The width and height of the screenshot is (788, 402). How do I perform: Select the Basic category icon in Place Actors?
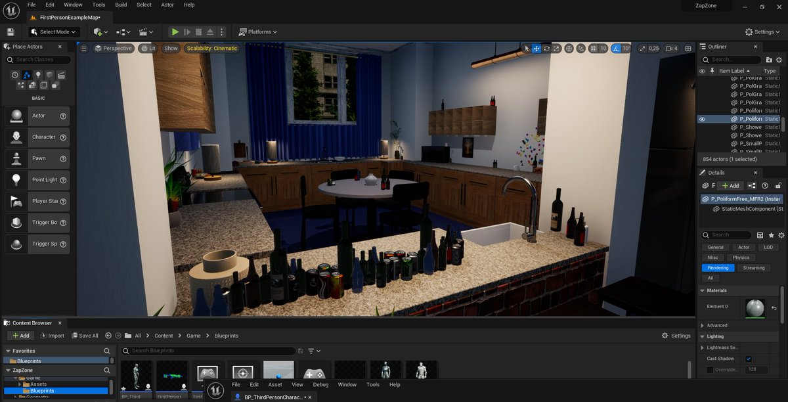[x=27, y=75]
